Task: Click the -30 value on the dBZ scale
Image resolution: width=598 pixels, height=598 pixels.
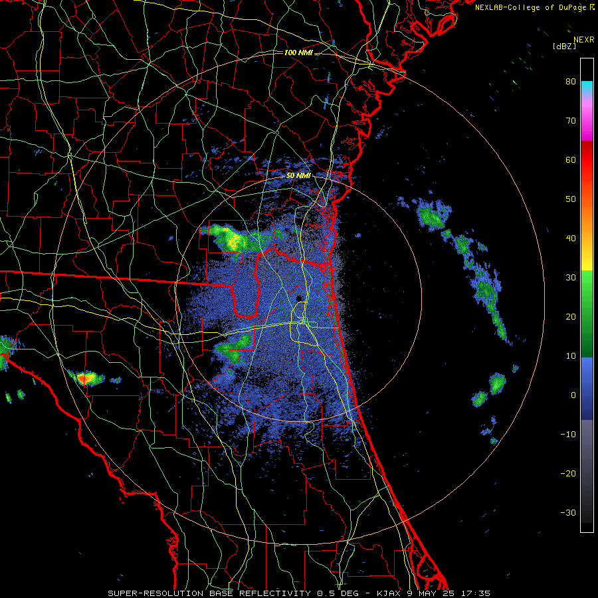Action: [x=568, y=512]
